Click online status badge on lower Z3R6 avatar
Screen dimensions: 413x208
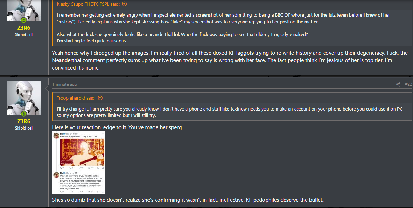pos(24,114)
